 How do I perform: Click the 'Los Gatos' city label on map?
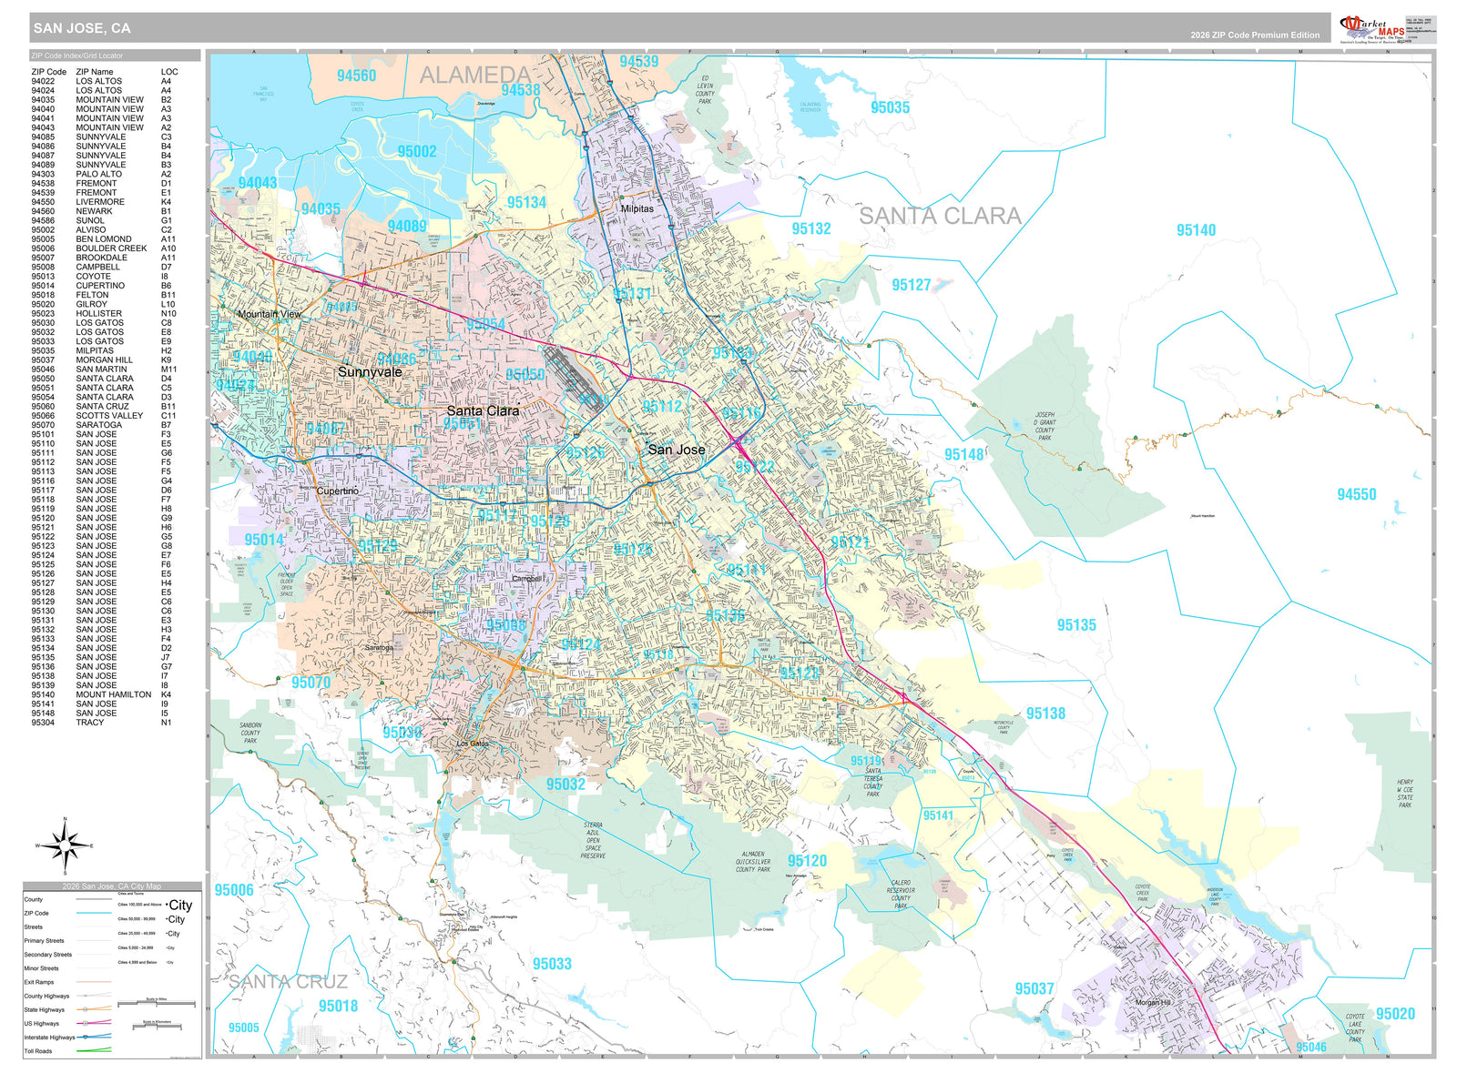[473, 744]
